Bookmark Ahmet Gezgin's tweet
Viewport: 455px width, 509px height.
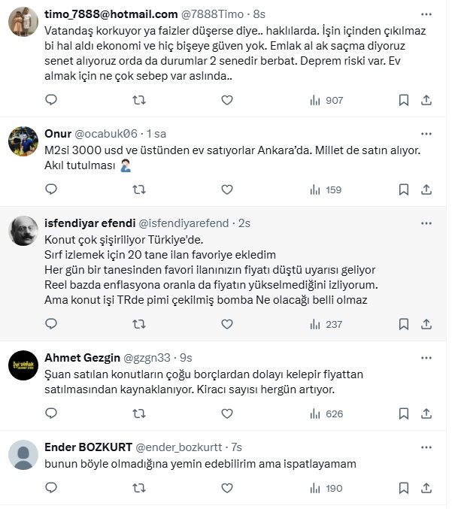(404, 414)
